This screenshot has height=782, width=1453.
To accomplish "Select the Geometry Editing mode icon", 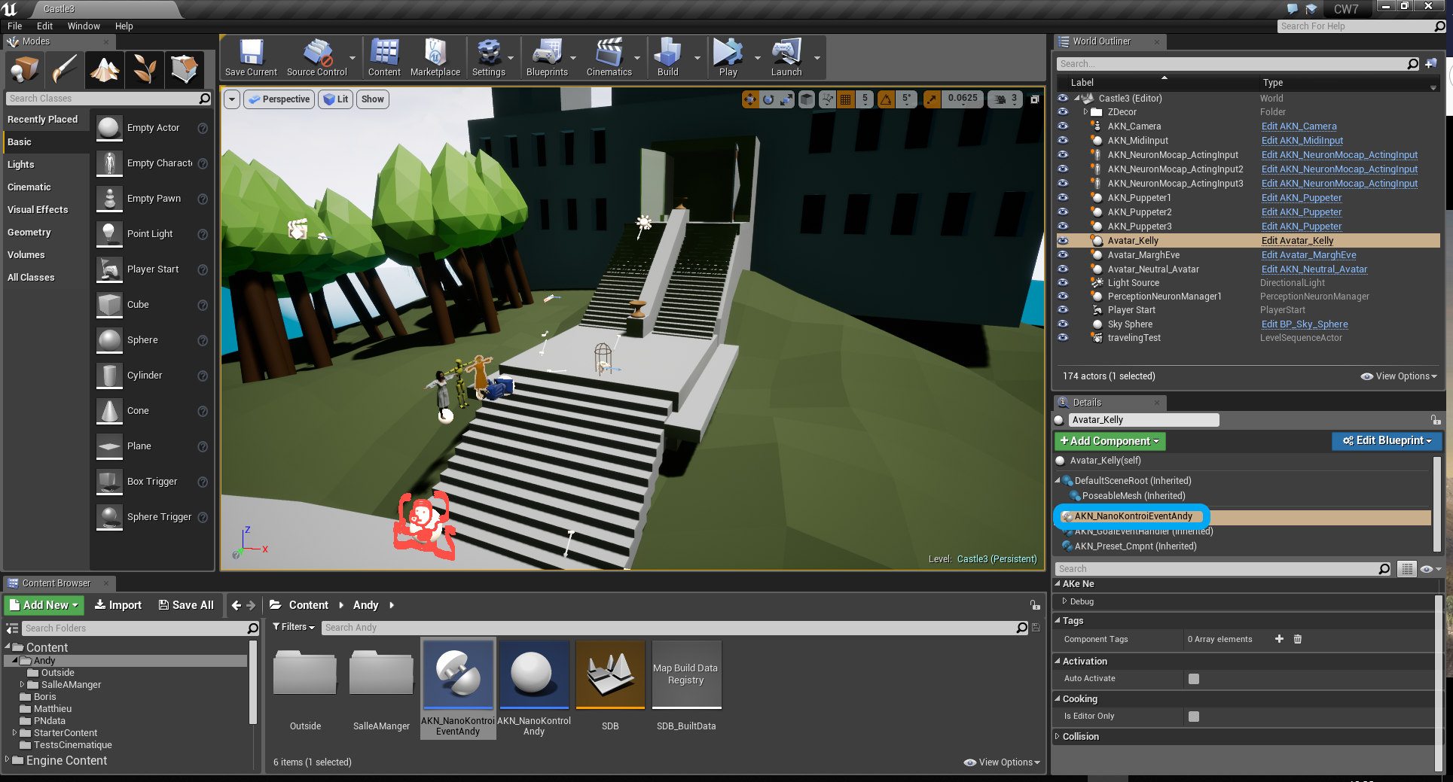I will [185, 69].
